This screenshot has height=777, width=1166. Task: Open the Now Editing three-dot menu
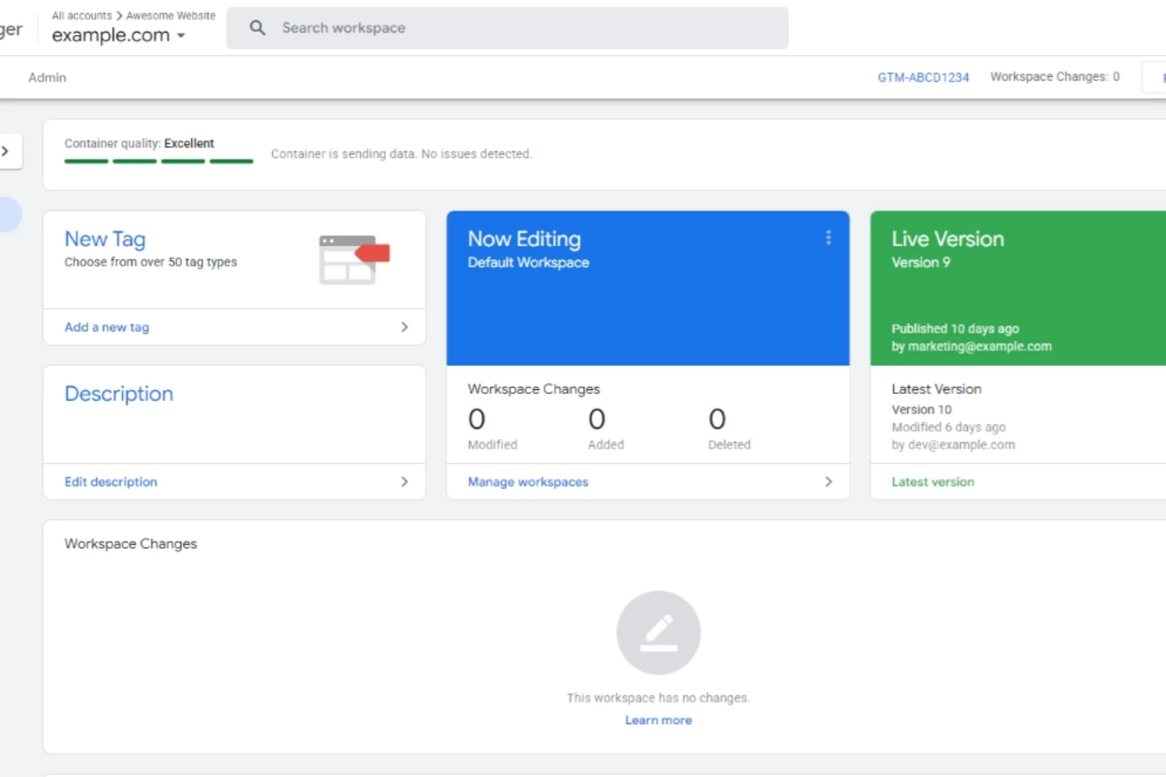pyautogui.click(x=829, y=238)
